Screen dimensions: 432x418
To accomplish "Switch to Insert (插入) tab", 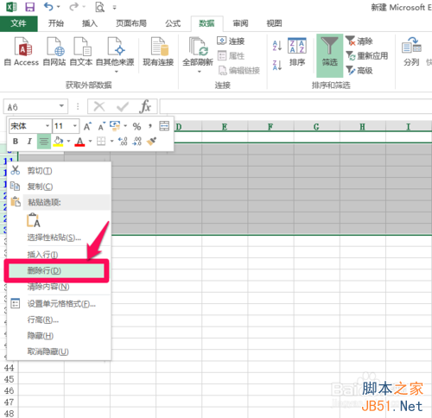I will pos(90,23).
